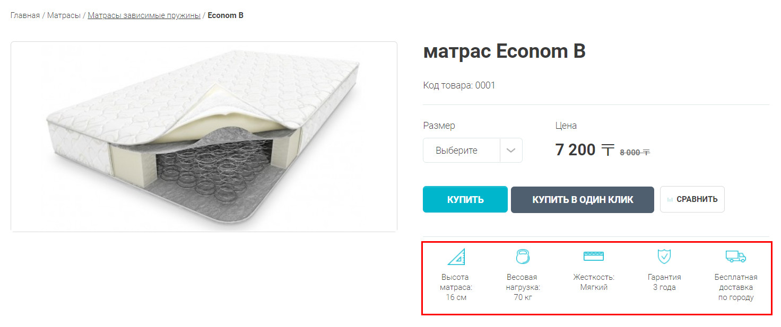The height and width of the screenshot is (327, 781).
Task: Click the Бесплатная доставка по городу label
Action: click(736, 287)
